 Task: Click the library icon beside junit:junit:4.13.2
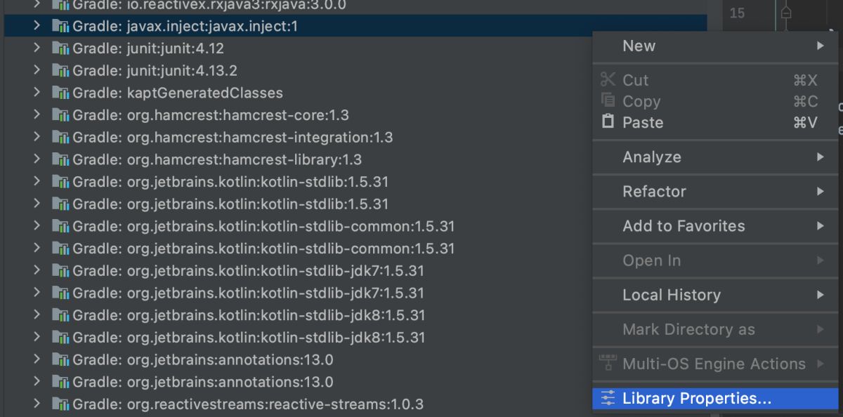coord(60,71)
